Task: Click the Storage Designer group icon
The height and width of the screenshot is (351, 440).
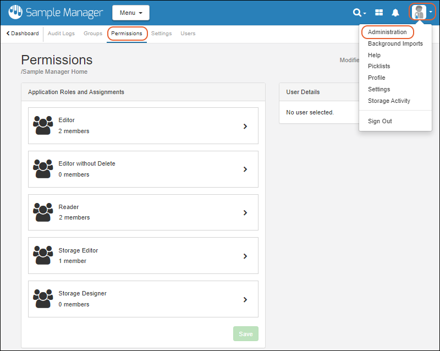Action: coord(43,299)
